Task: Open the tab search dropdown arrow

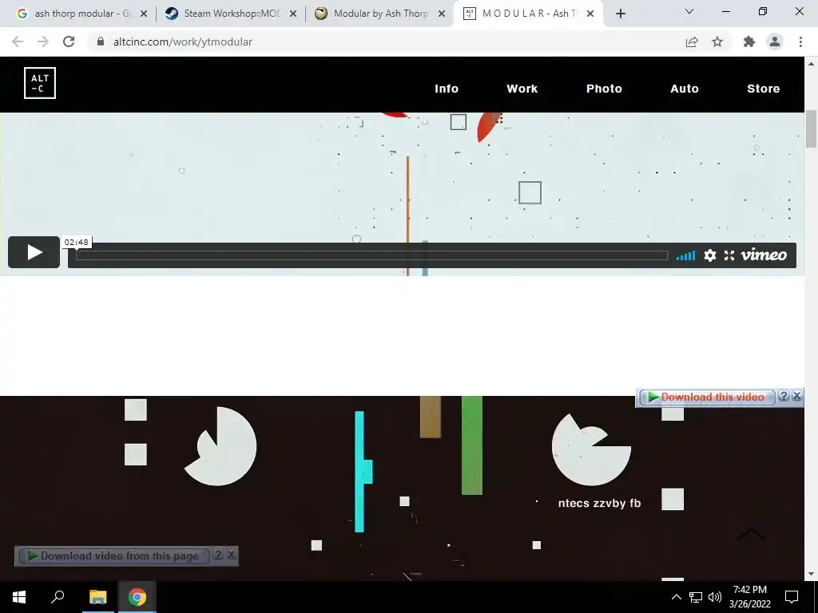Action: (x=689, y=11)
